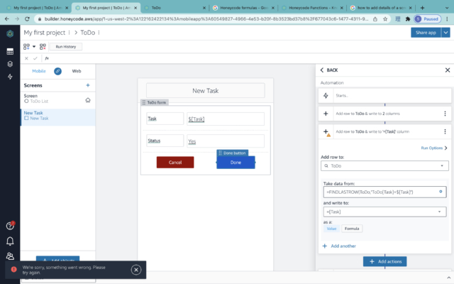Image resolution: width=454 pixels, height=284 pixels.
Task: Click drag handle of ToDo form label
Action: pyautogui.click(x=144, y=102)
